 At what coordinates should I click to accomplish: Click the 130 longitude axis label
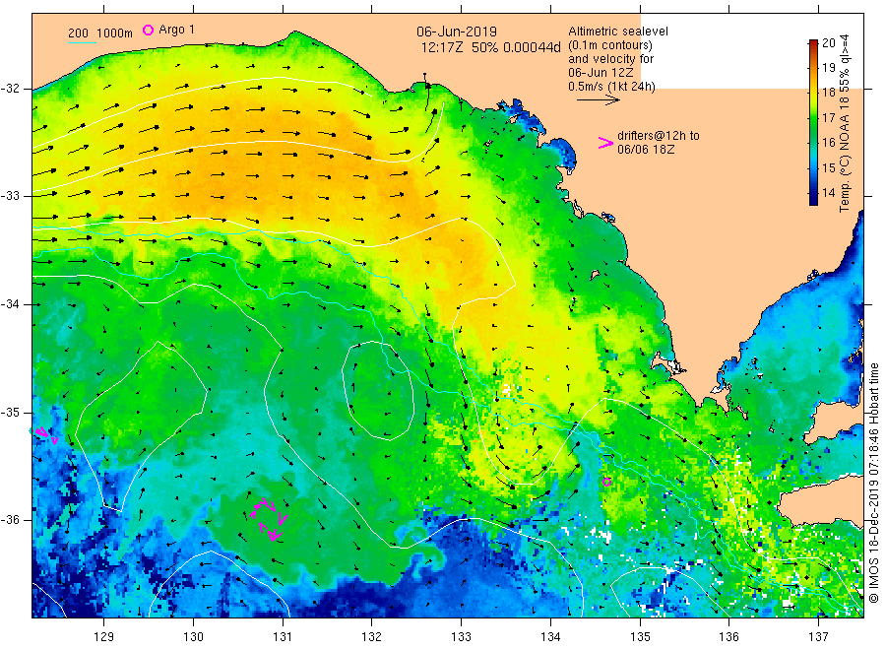(x=193, y=637)
